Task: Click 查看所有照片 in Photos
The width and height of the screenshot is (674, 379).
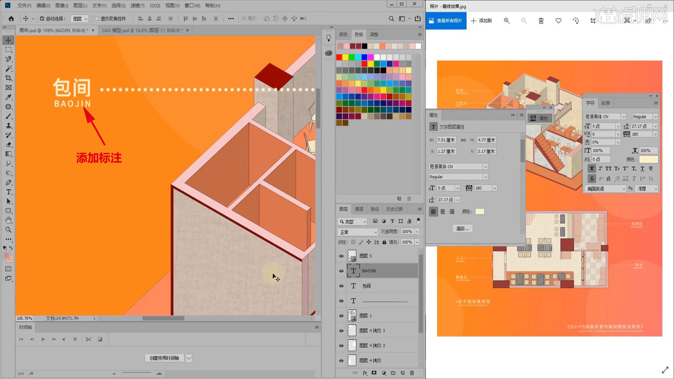Action: (x=446, y=21)
